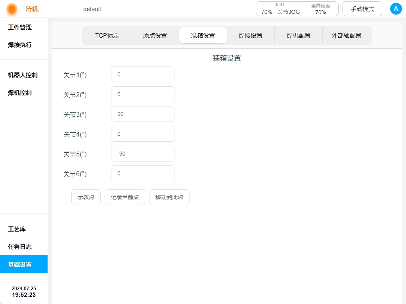Screen dimensions: 406x304
Task: Open the JOG speed settings panel
Action: point(280,9)
